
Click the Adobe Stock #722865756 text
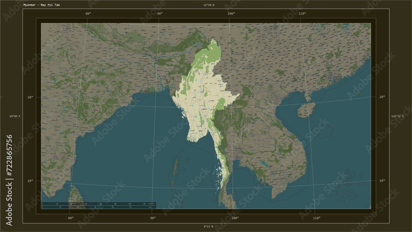point(9,180)
